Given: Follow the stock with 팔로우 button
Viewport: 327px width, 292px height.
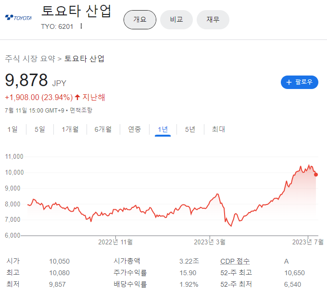Looking at the screenshot, I should [x=300, y=82].
